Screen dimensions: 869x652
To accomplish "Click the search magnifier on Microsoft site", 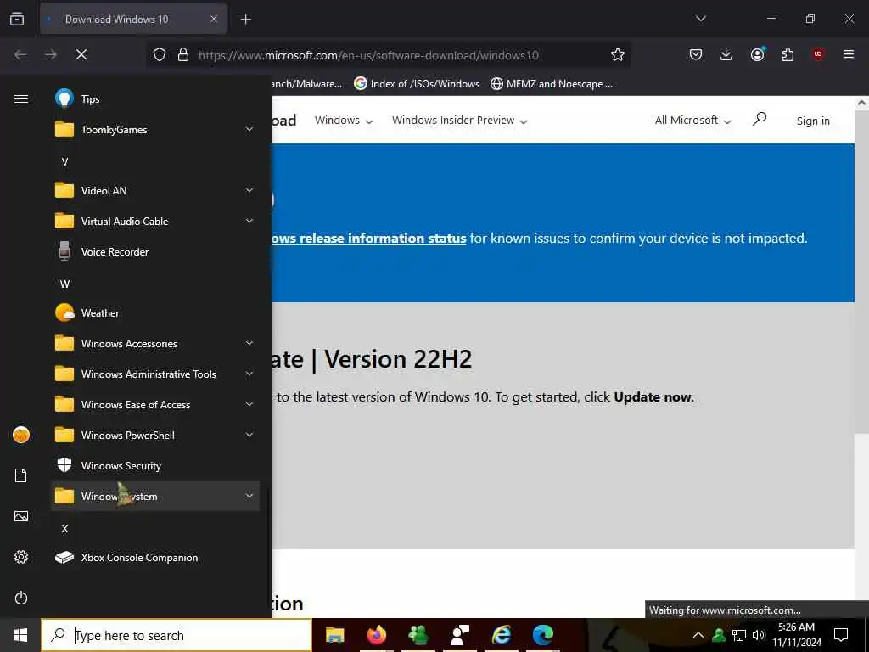I will tap(760, 119).
